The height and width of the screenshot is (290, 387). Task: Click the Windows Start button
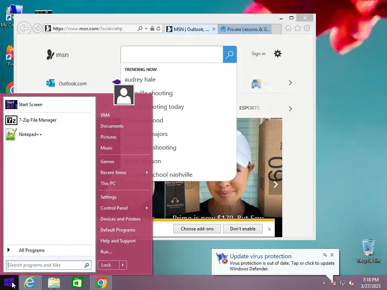pyautogui.click(x=9, y=282)
